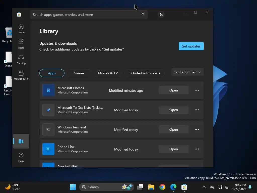Open Phone Link app
Screen dimensions: 257x193
pyautogui.click(x=174, y=149)
